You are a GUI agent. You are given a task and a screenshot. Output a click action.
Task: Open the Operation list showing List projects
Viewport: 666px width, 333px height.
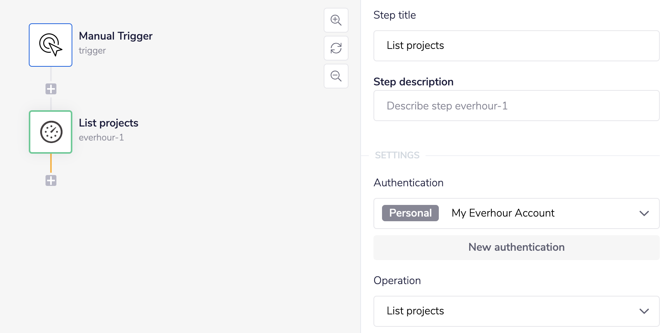coord(506,311)
